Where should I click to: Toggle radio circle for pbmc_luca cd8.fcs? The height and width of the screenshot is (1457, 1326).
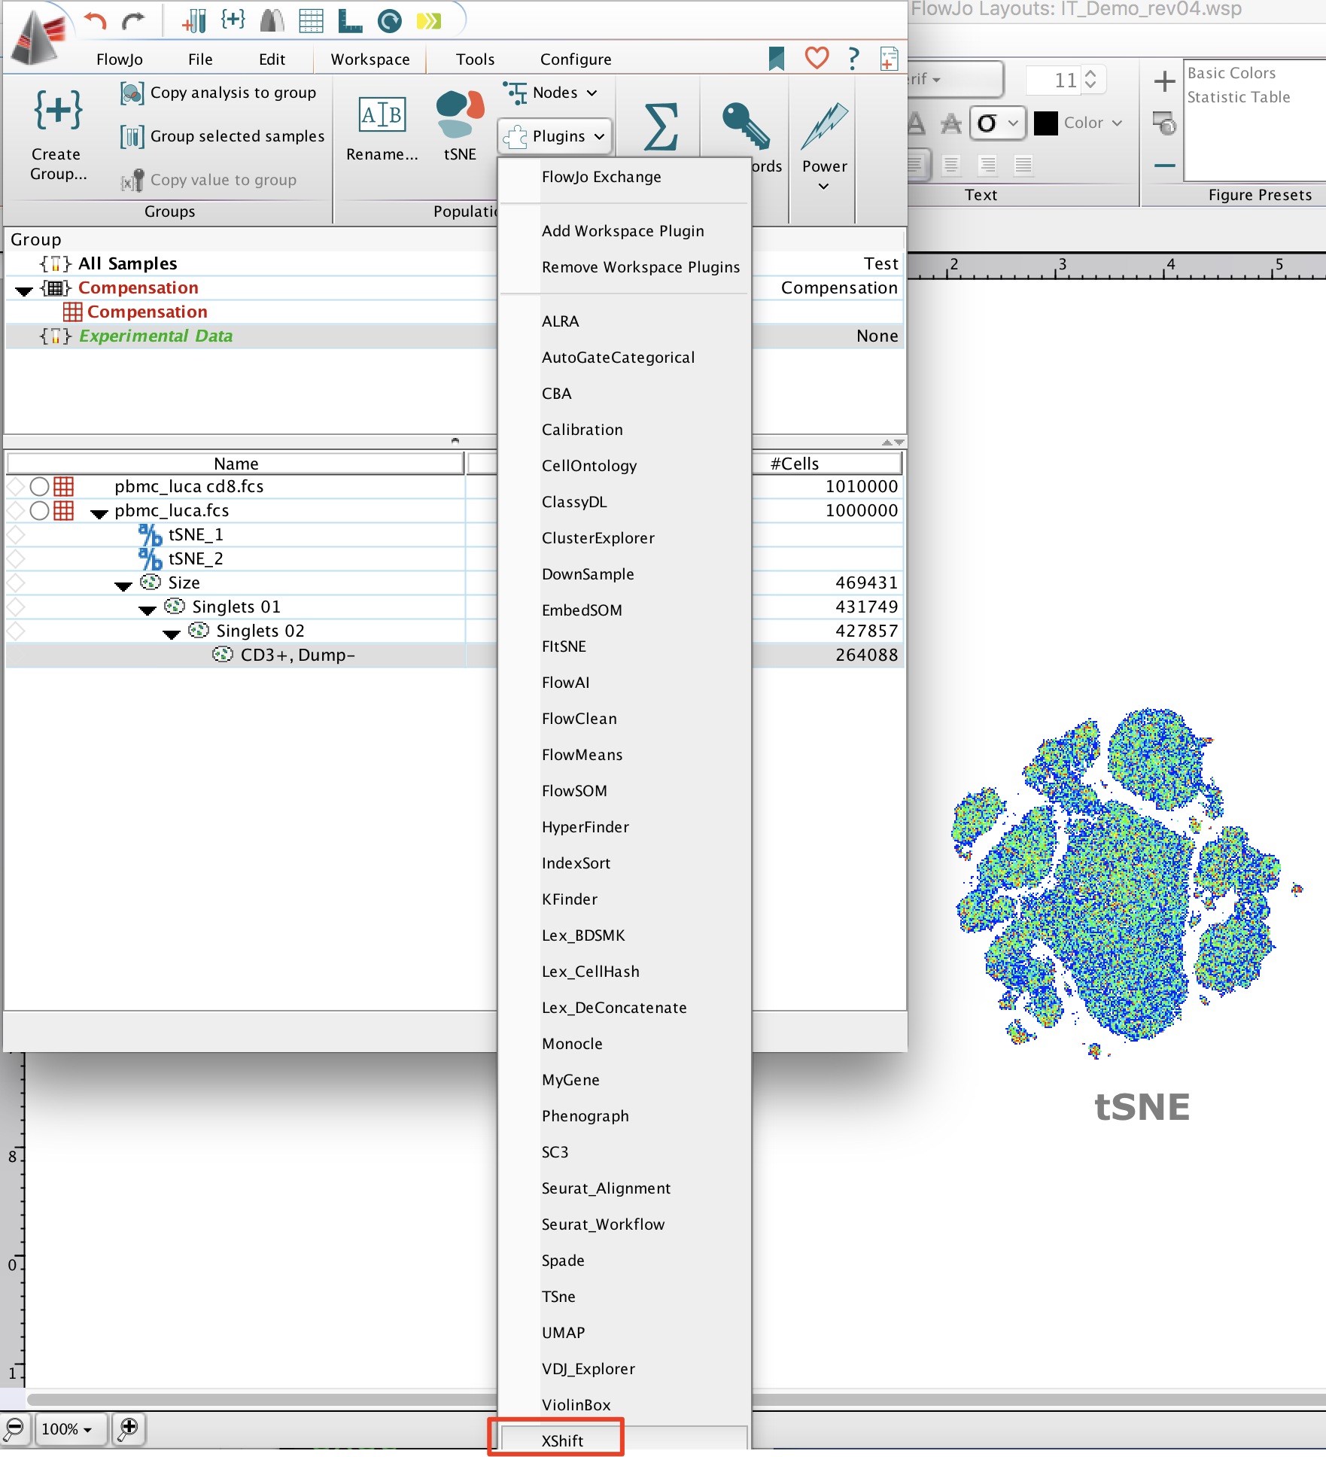[39, 487]
